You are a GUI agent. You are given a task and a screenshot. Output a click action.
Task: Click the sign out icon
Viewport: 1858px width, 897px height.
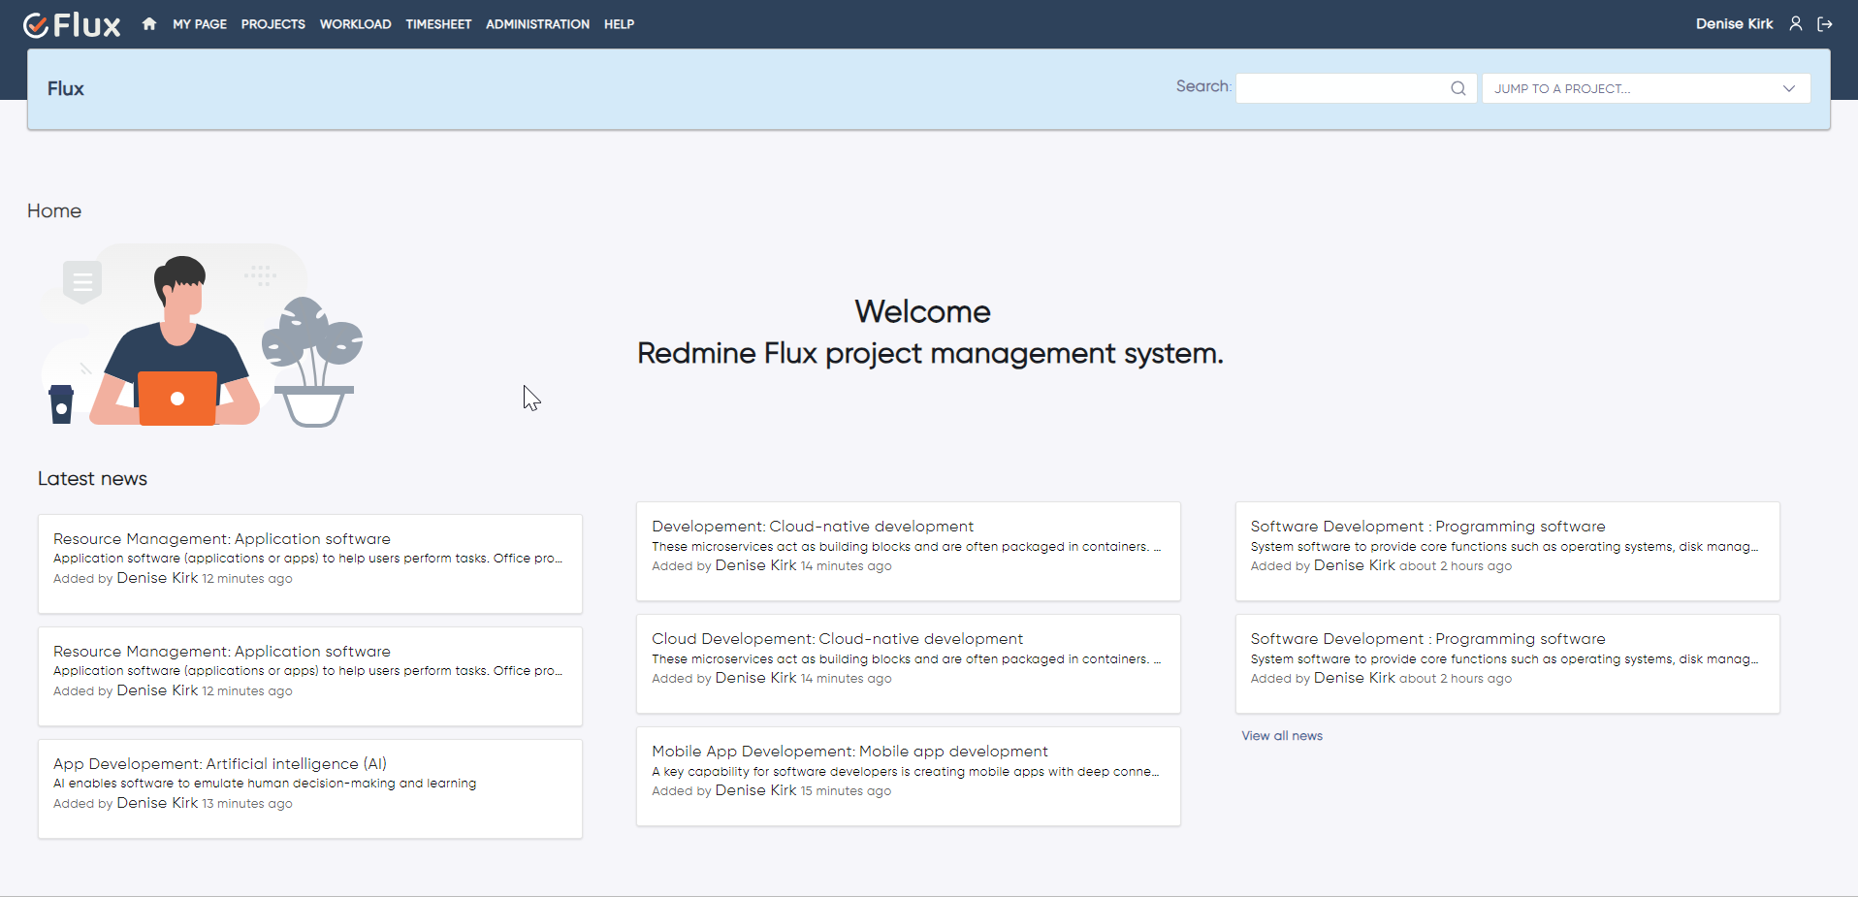(x=1824, y=24)
